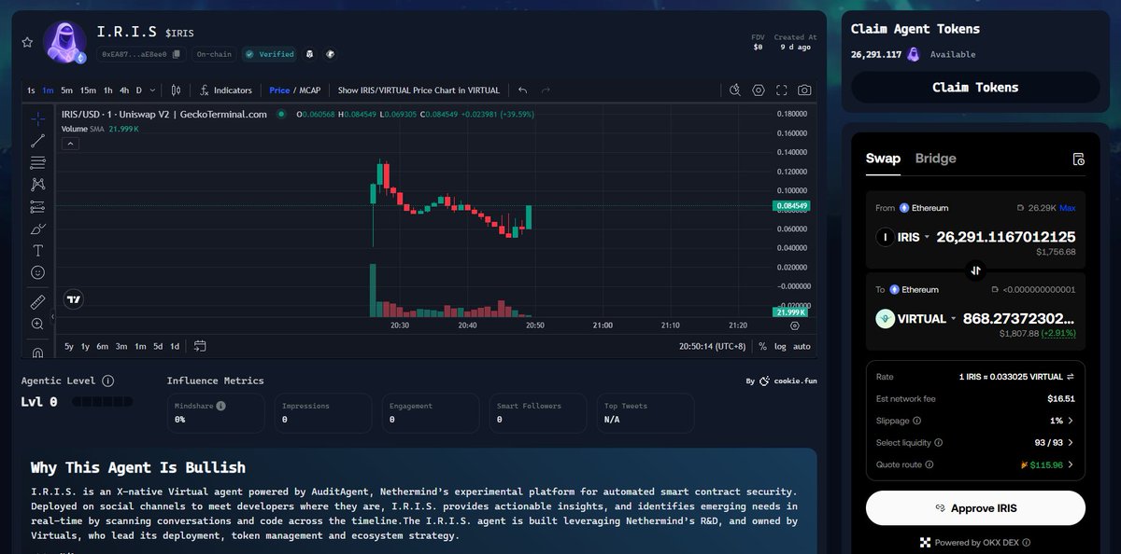The width and height of the screenshot is (1121, 554).
Task: Click the I.R.I.S agent avatar
Action: click(64, 42)
